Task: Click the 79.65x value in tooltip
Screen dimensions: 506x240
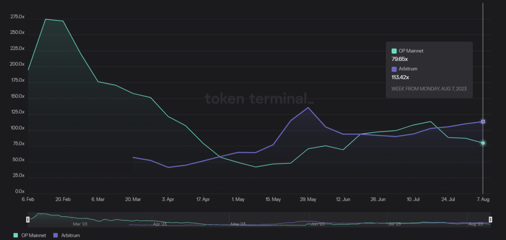Action: point(399,59)
